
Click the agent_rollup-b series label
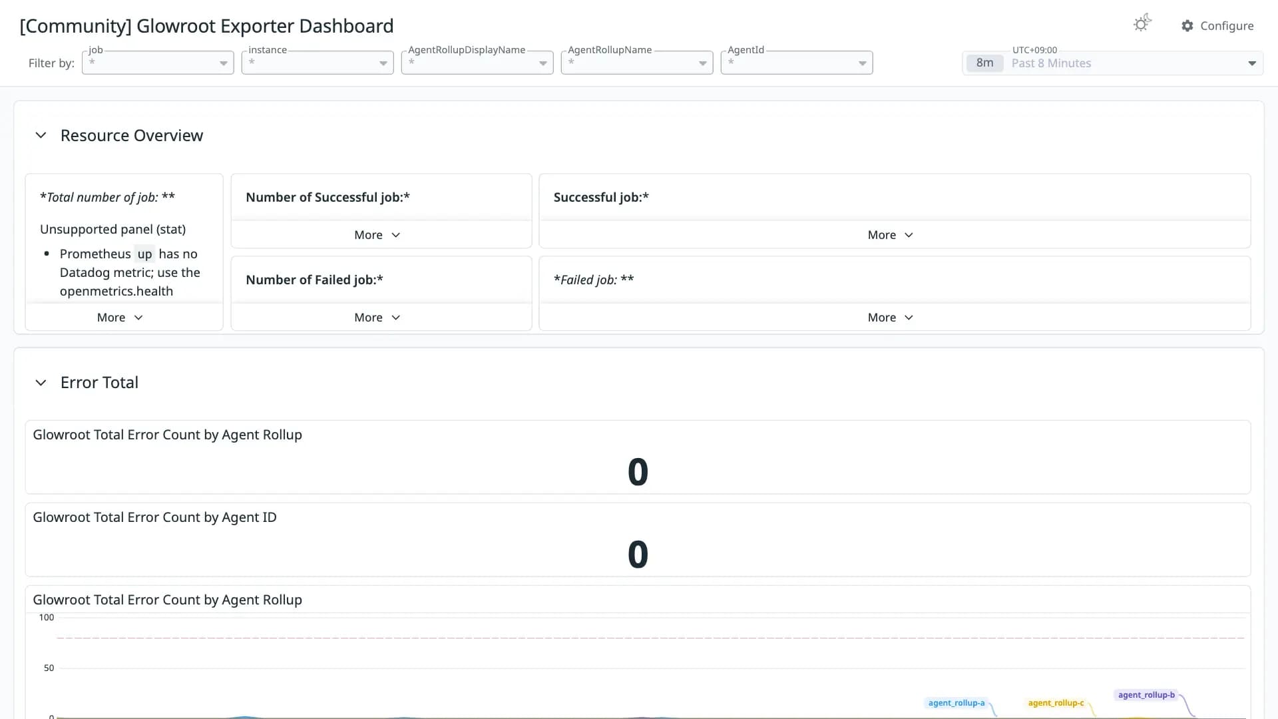pos(1146,695)
